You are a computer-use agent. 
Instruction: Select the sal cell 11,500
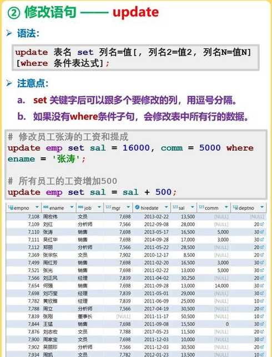tap(188, 332)
